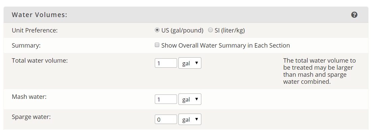This screenshot has height=130, width=371.
Task: Click the total water volume help description
Action: click(x=319, y=71)
